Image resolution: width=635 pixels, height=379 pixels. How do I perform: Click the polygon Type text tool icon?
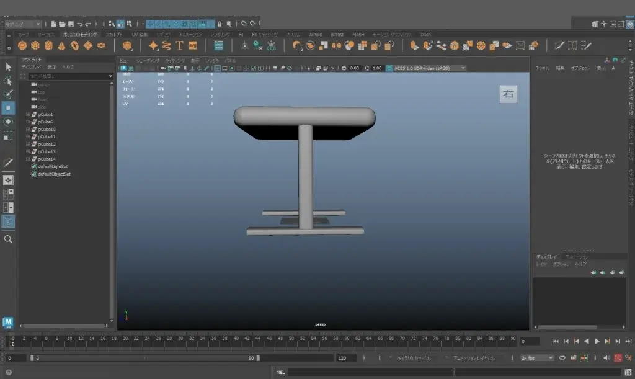click(x=179, y=46)
